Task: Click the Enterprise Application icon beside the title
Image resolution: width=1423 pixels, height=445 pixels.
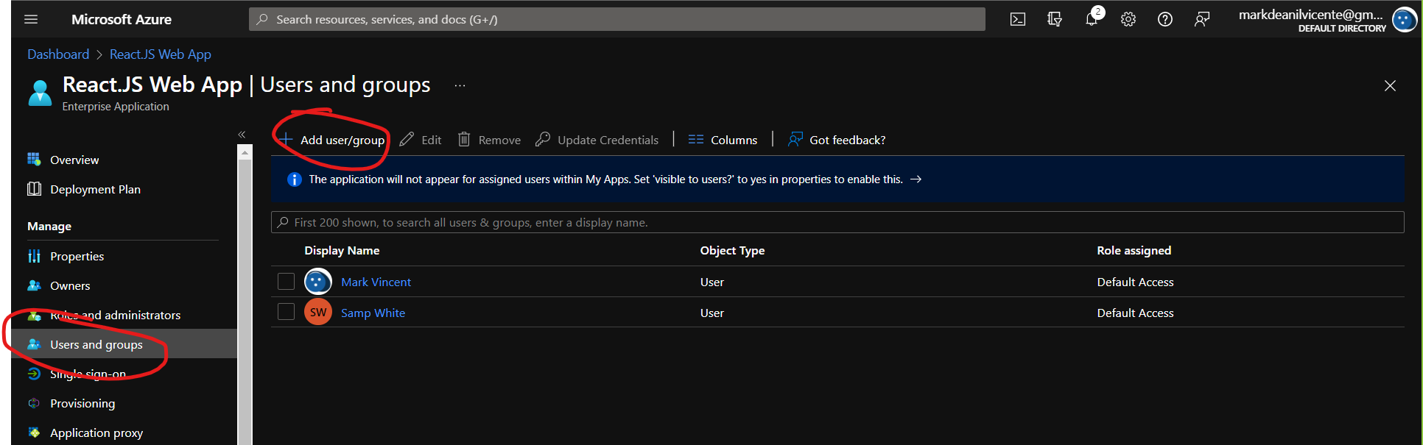Action: (x=40, y=93)
